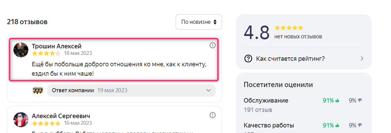Click Алексей Сергеевич Santa avatar

pyautogui.click(x=21, y=120)
